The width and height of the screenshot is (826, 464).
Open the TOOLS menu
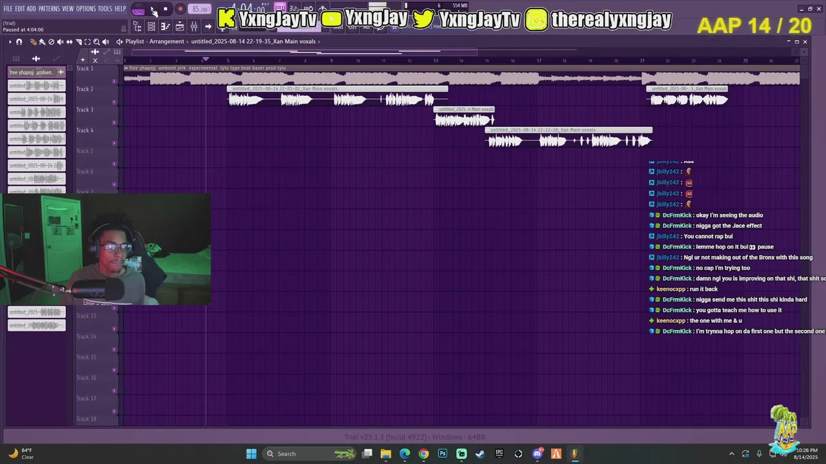click(105, 8)
